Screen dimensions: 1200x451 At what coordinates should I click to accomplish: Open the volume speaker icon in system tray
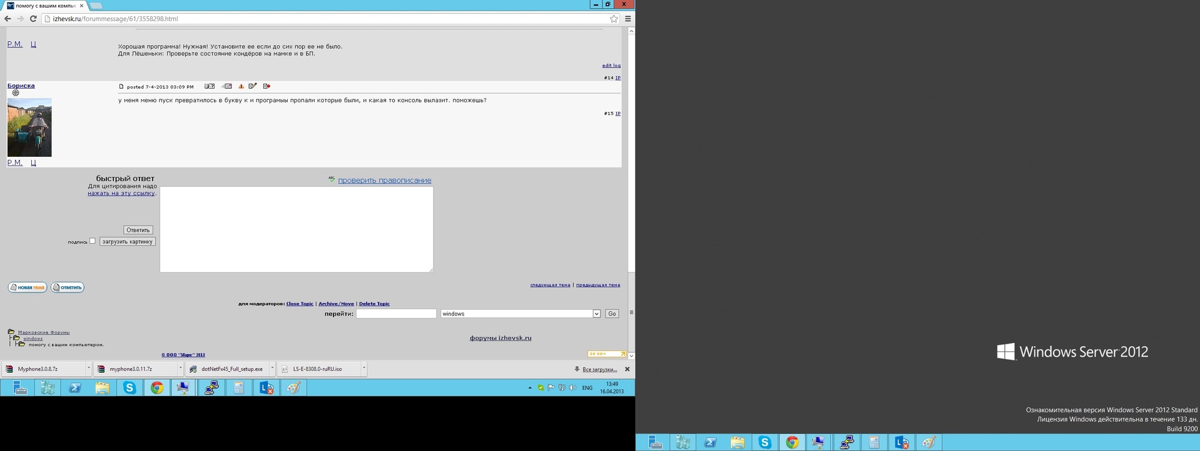tap(572, 388)
